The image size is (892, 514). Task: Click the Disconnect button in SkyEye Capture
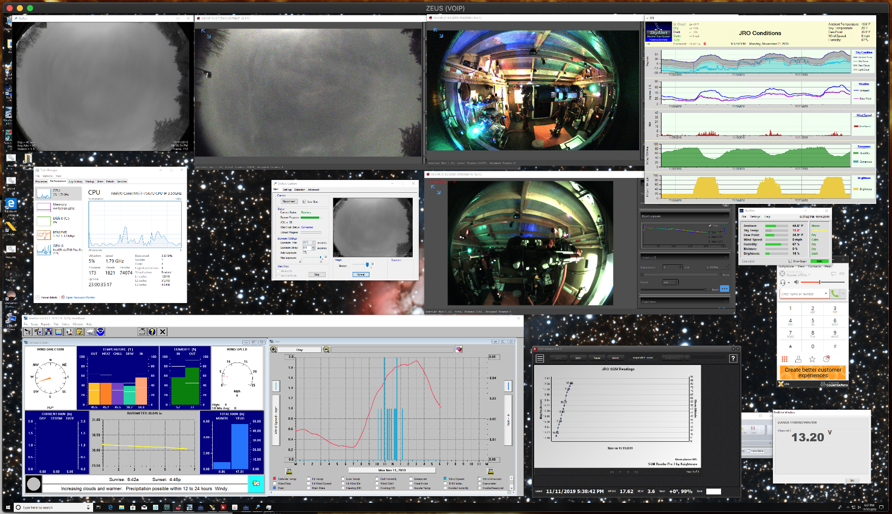289,202
